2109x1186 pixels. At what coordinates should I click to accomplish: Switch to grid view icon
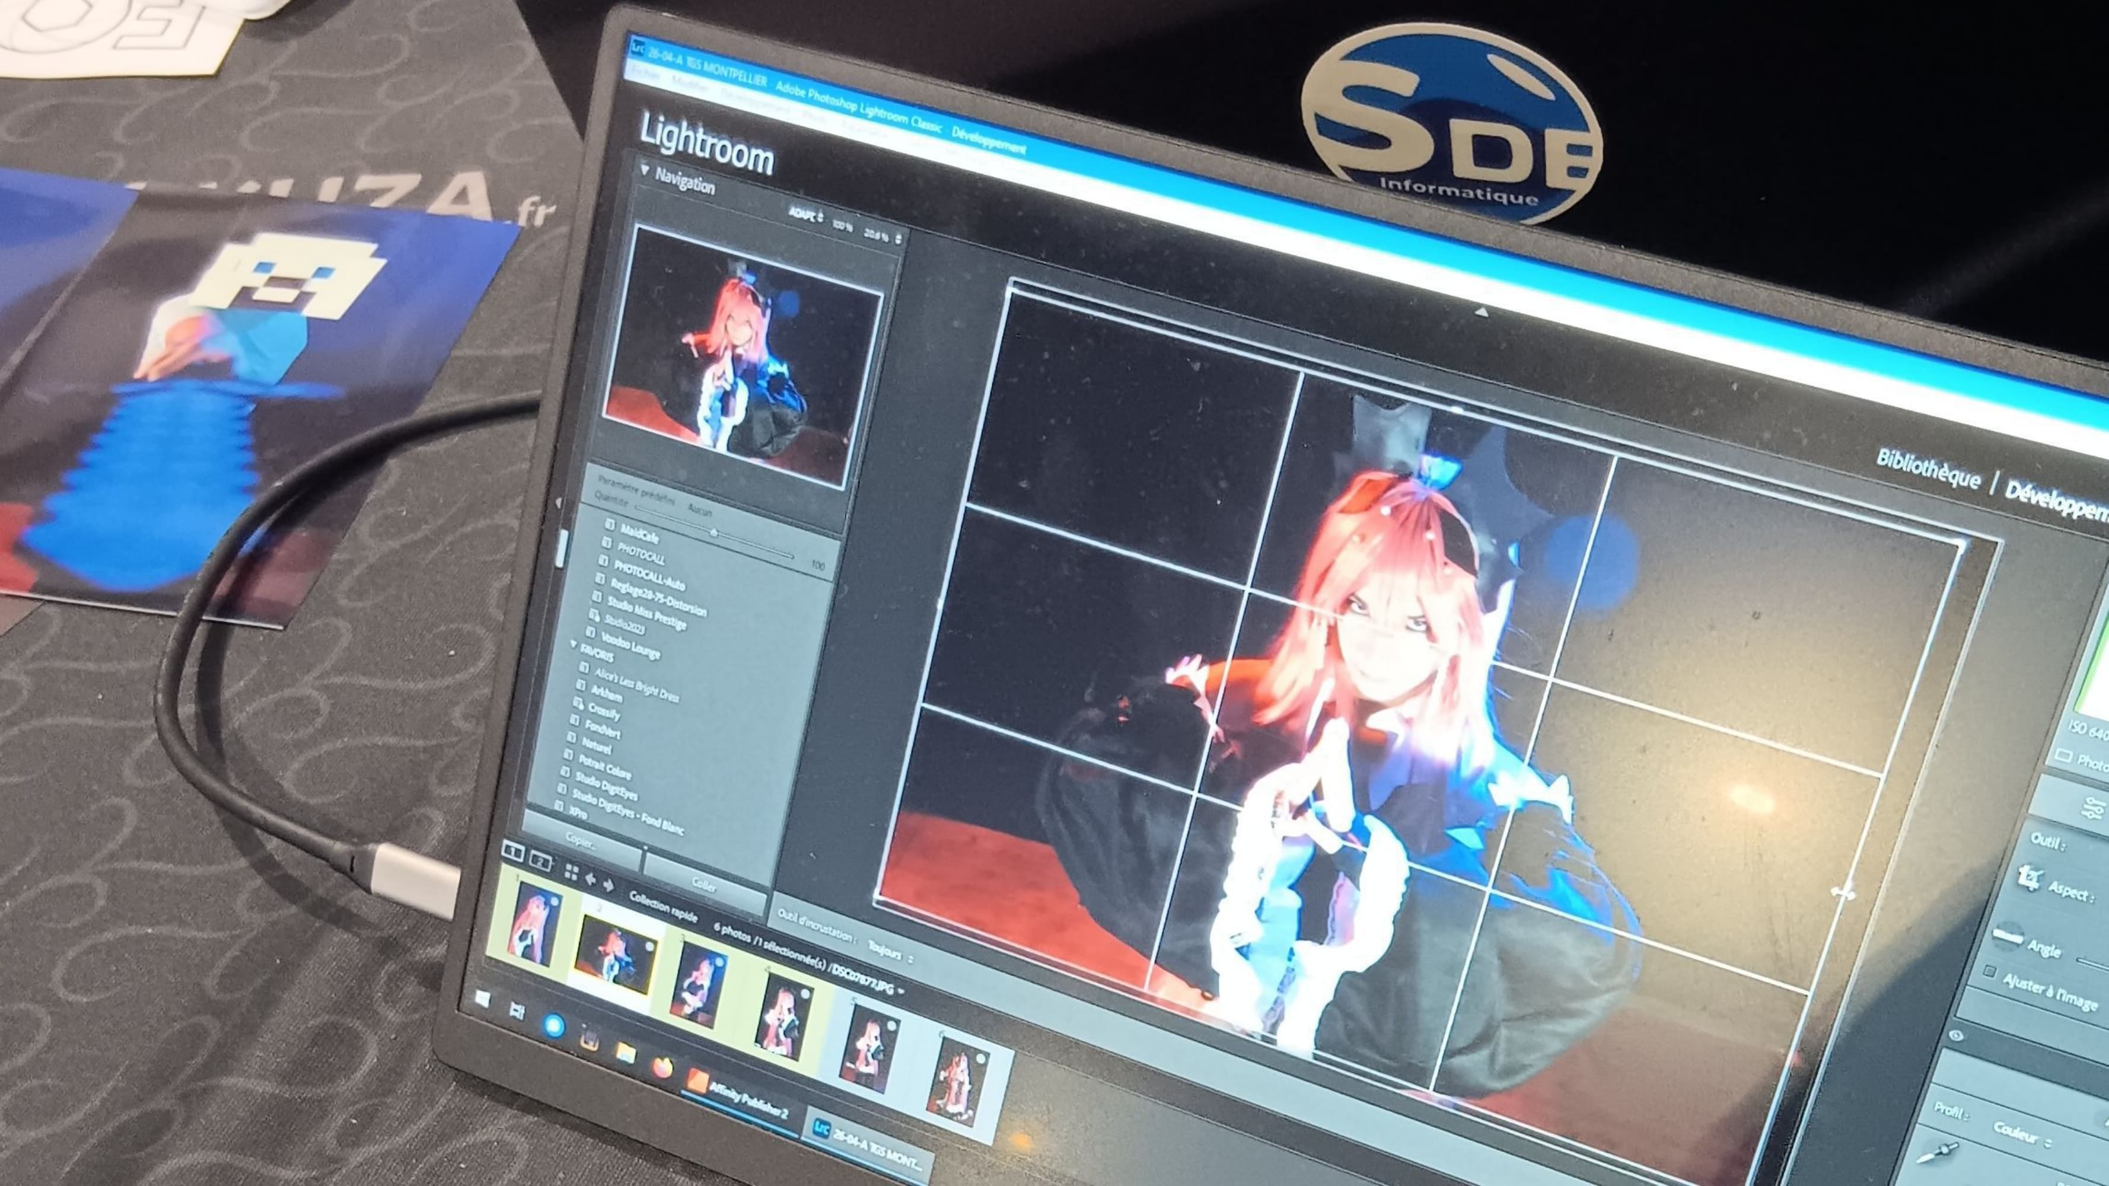point(571,872)
